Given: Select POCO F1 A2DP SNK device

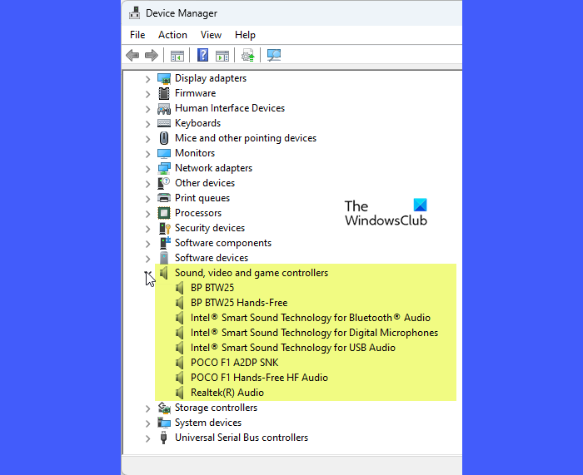Looking at the screenshot, I should (x=234, y=363).
